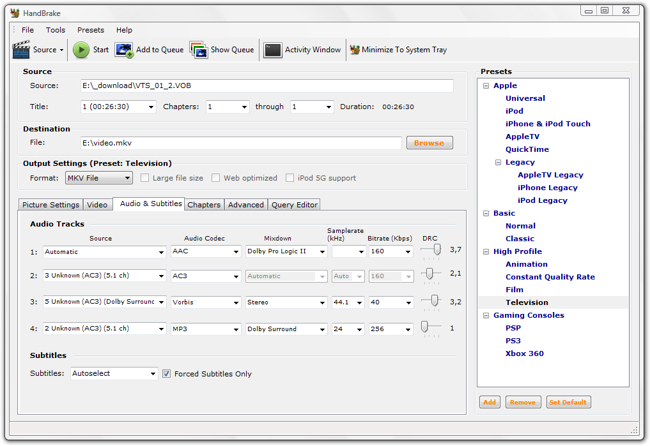The width and height of the screenshot is (650, 446).
Task: Click the Destination File path field
Action: pos(241,143)
